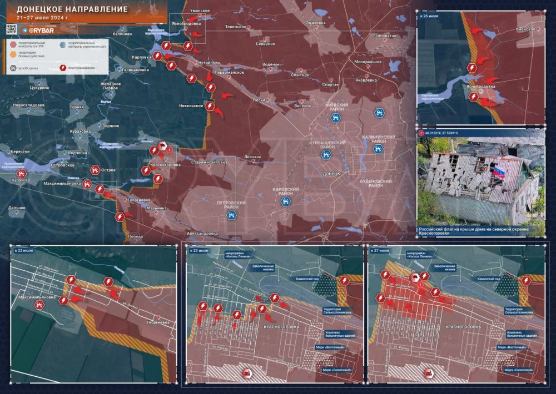Toggle the combat zone striped legend marker
This screenshot has width=556, height=394.
tap(13, 54)
